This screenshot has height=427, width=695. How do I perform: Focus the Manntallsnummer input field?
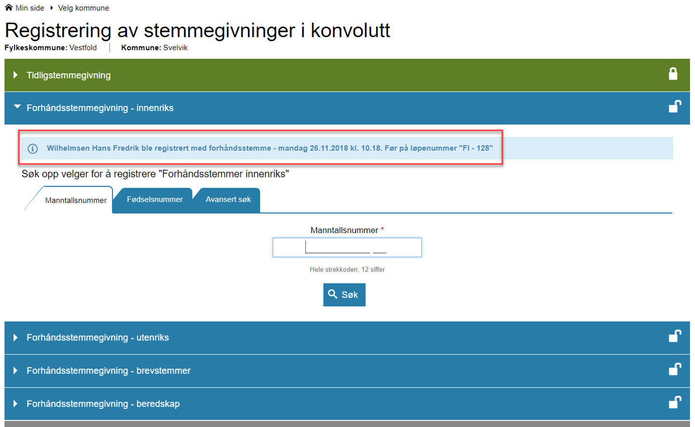[347, 248]
